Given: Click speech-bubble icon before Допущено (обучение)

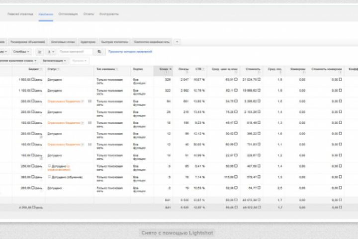Looking at the screenshot, I should pyautogui.click(x=49, y=177).
